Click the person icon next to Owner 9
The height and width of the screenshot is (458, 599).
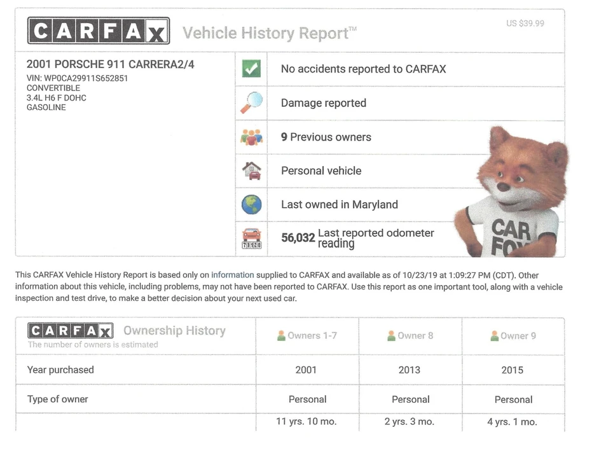coord(494,336)
